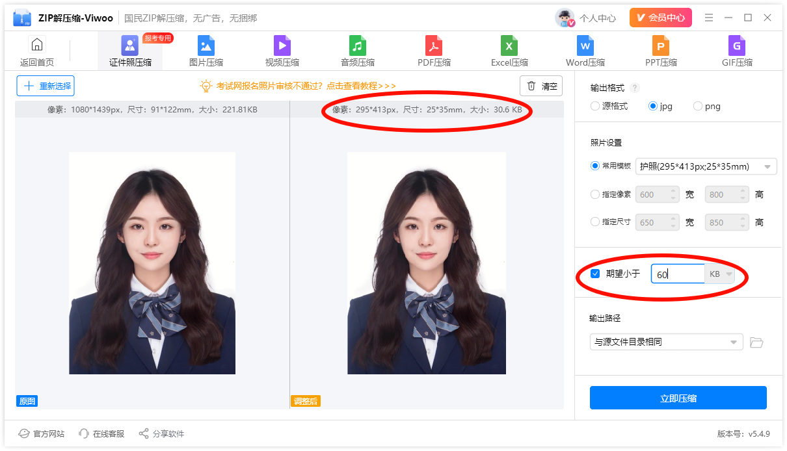Open the Excel compression icon
787x451 pixels.
(509, 45)
